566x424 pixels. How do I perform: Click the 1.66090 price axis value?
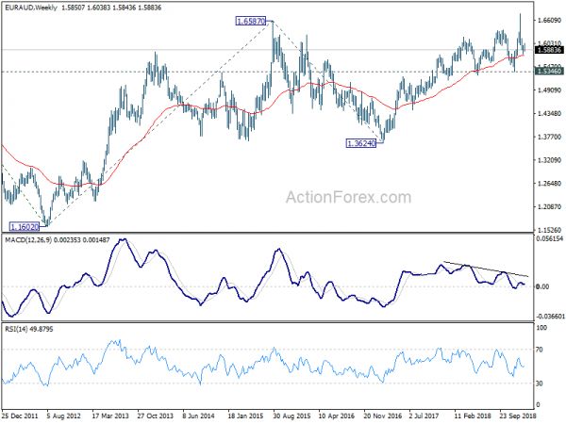549,21
